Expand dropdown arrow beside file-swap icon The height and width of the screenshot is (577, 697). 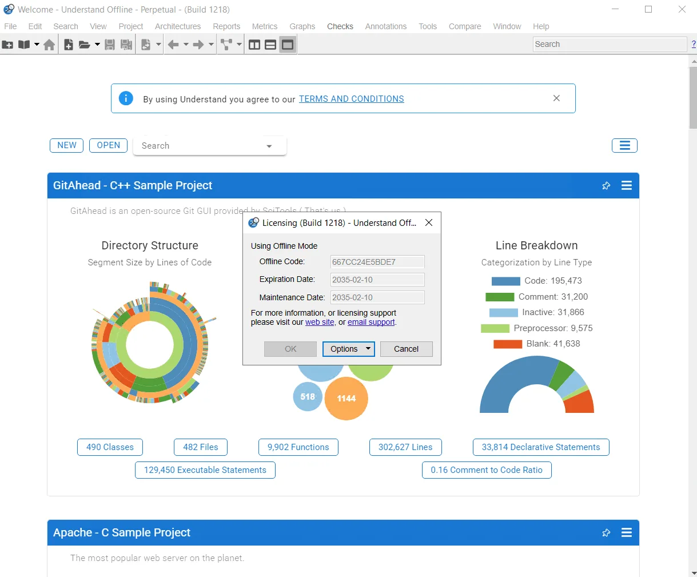pos(158,45)
